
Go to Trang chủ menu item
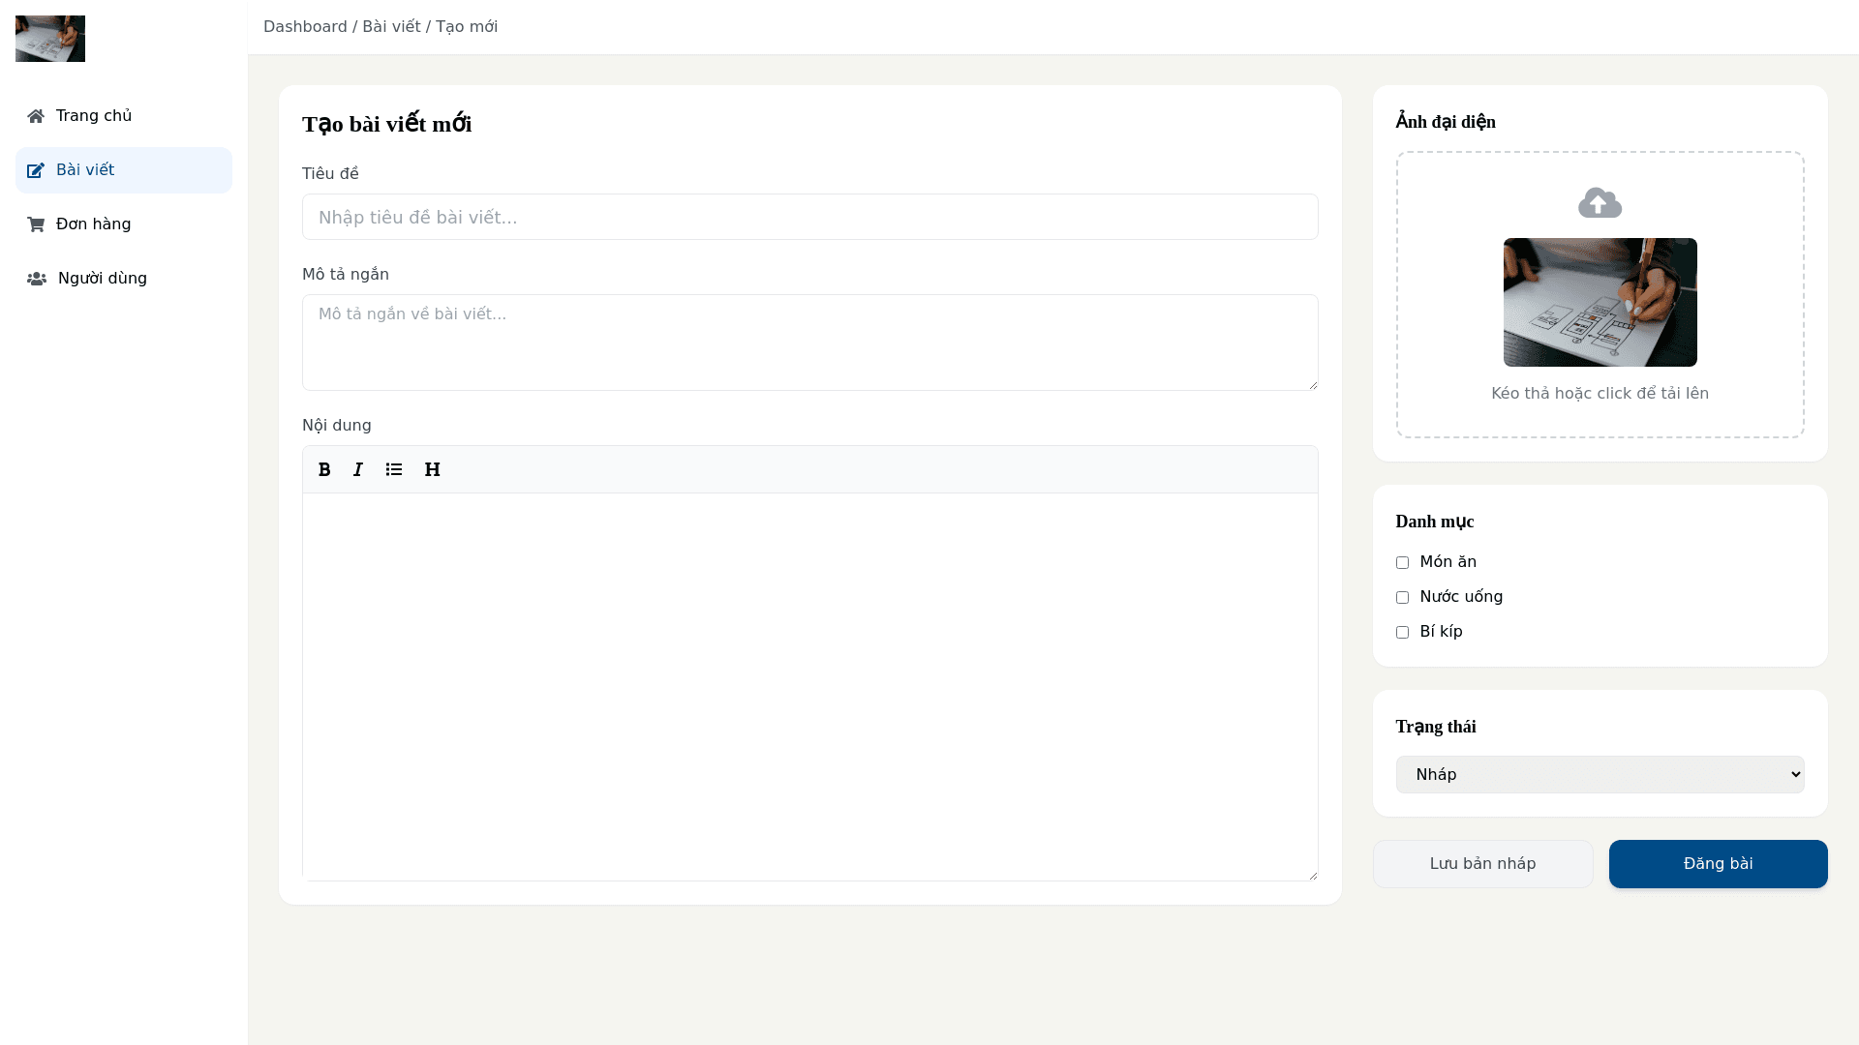click(x=94, y=116)
